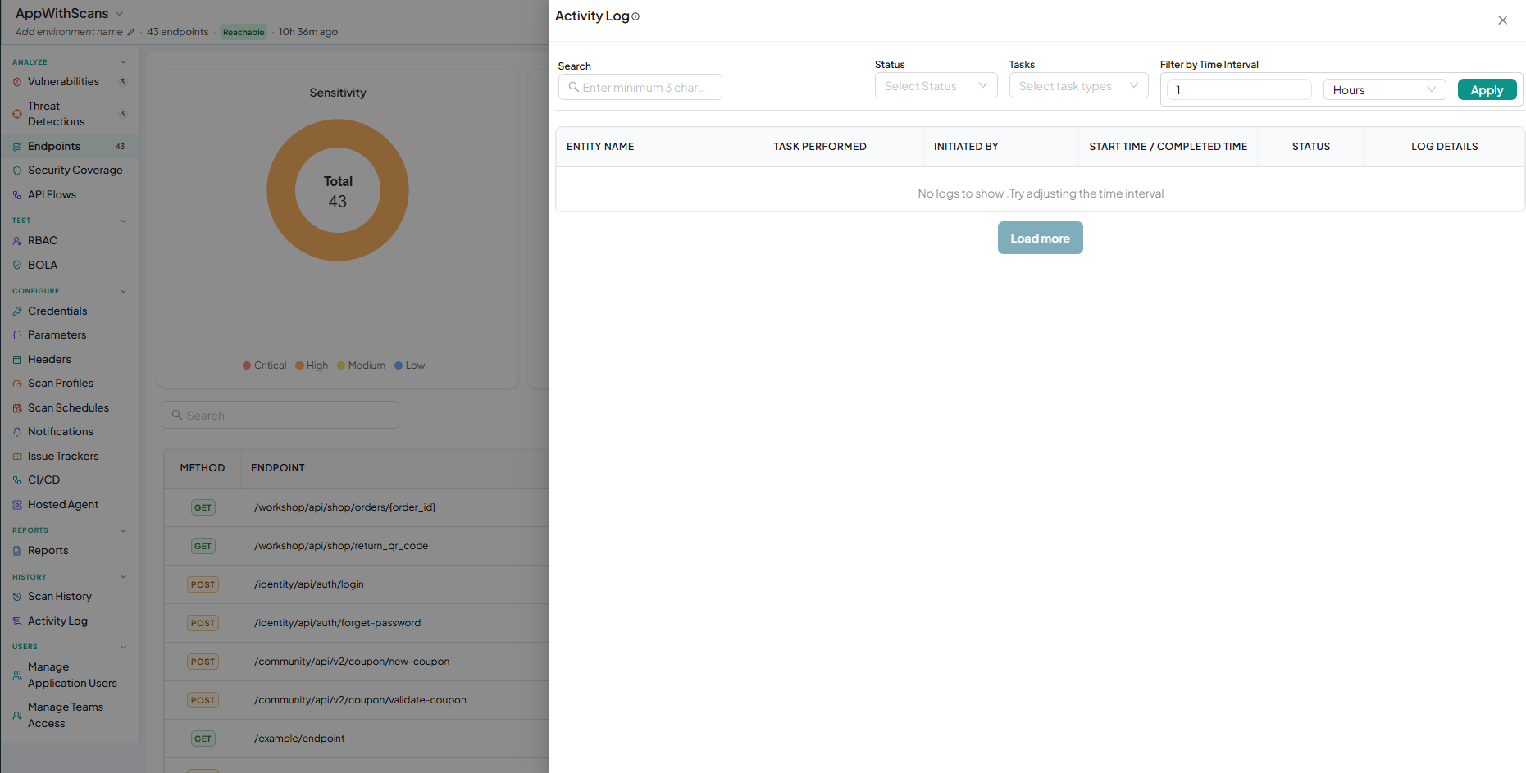
Task: Click the endpoints Search box
Action: (280, 416)
